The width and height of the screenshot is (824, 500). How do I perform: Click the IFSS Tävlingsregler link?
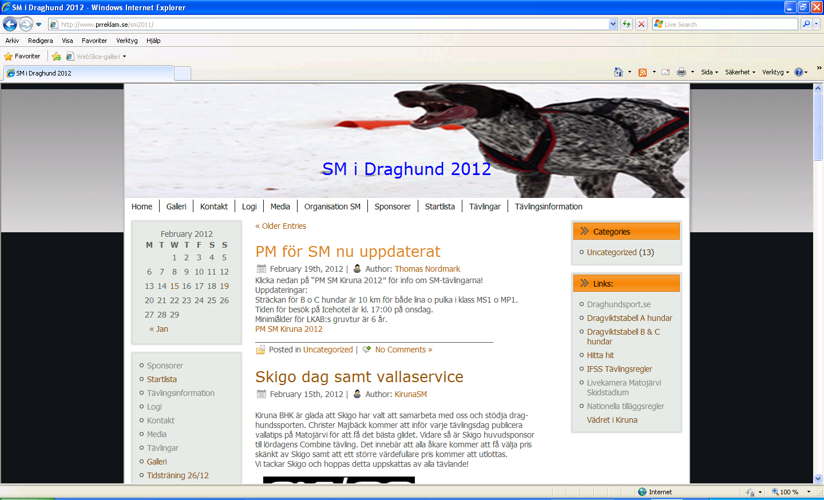(x=619, y=369)
